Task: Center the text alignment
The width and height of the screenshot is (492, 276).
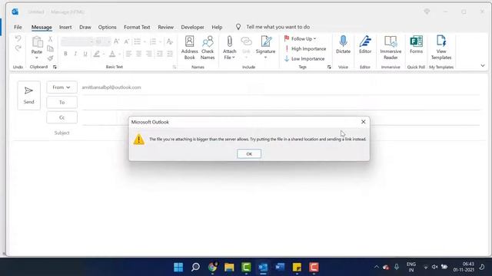Action: pos(138,54)
